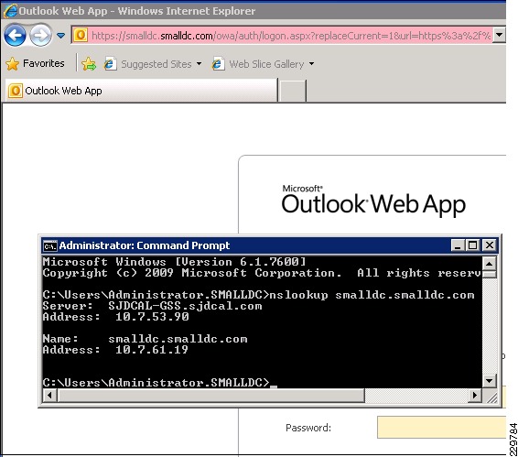
Task: Click the Suggested Sites IE page icon
Action: (x=110, y=63)
